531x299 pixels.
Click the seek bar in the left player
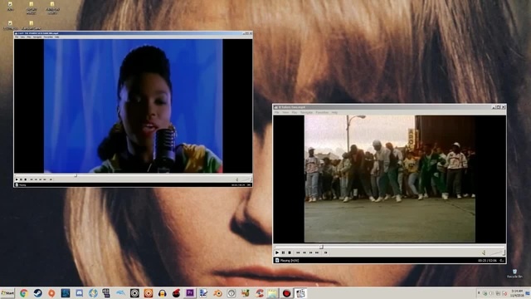(x=133, y=176)
